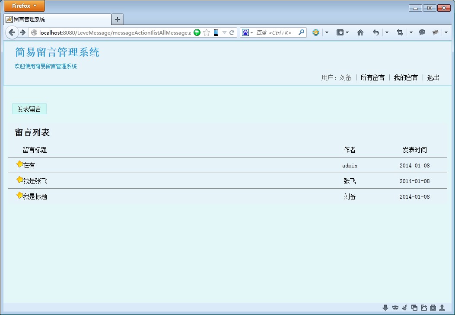Click the 简易留言管理系统 site title
The height and width of the screenshot is (315, 455).
57,52
